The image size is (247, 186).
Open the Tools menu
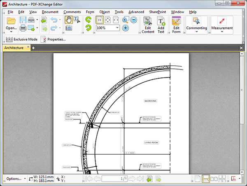pyautogui.click(x=119, y=12)
